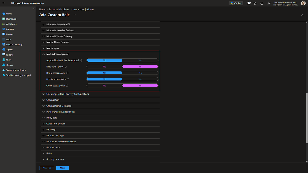Expand Organization section

pos(100,100)
